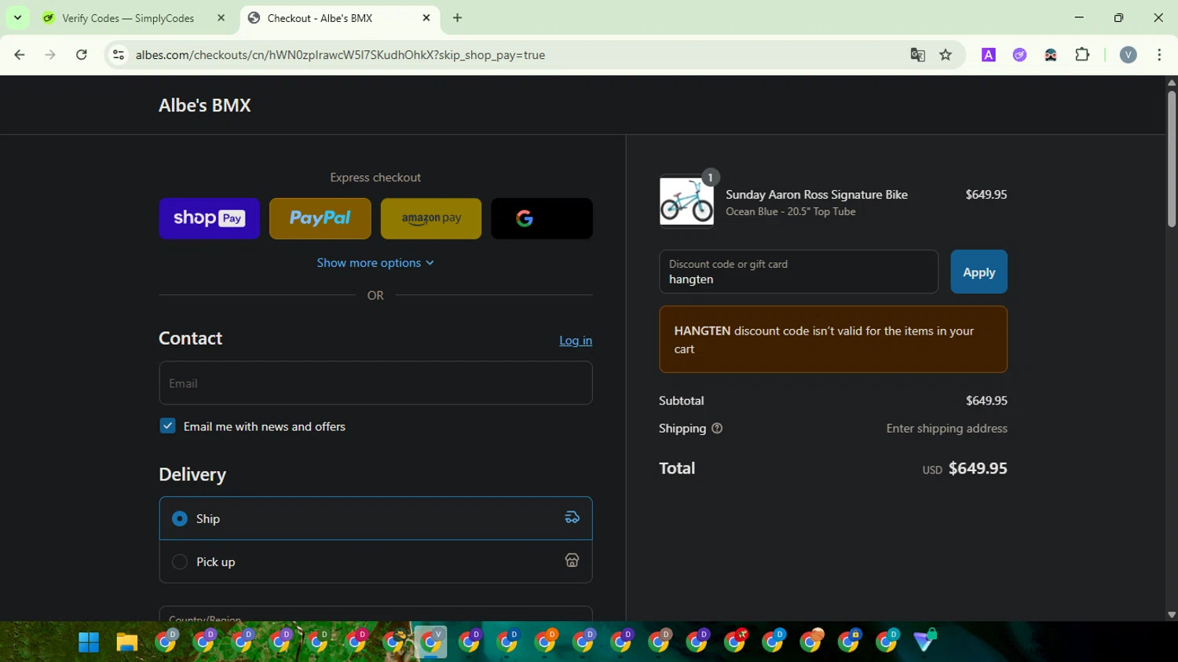Open the VPN shield icon in taskbar

tap(925, 640)
